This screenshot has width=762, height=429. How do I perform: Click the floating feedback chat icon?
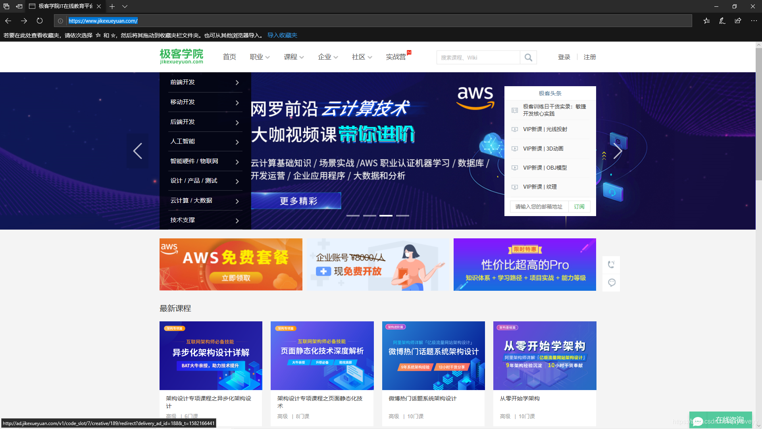(611, 282)
